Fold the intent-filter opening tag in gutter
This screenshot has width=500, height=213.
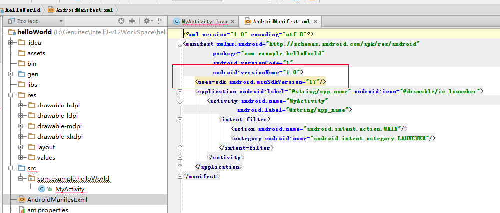[x=180, y=120]
